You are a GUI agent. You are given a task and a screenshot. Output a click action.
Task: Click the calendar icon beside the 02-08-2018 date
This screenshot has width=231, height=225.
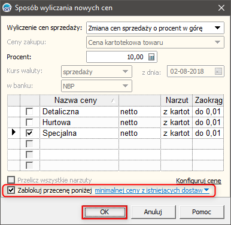click(218, 71)
